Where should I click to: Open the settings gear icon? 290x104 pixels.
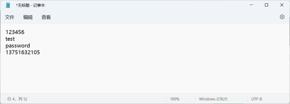tap(282, 17)
